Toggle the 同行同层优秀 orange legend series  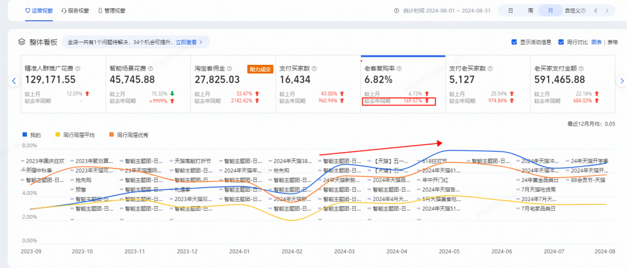click(129, 135)
